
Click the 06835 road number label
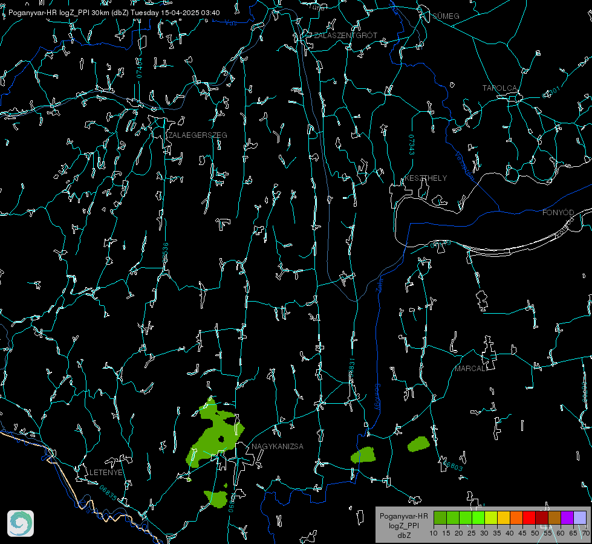coord(108,493)
